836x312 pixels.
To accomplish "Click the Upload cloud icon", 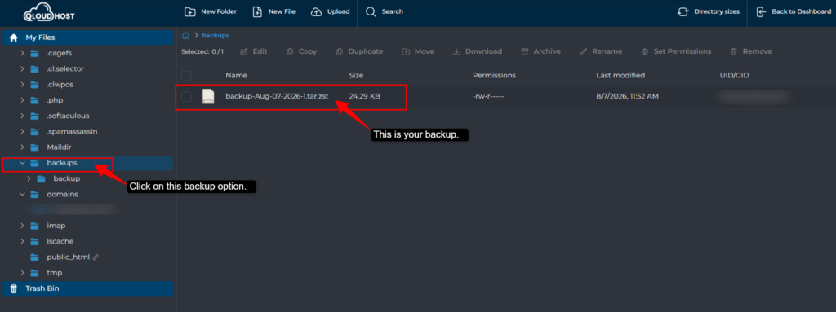I will (x=316, y=11).
